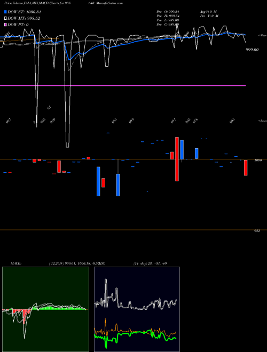Click the (14 day) ADX values text
Image resolution: width=267 pixels, height=352 pixels.
(x=150, y=263)
